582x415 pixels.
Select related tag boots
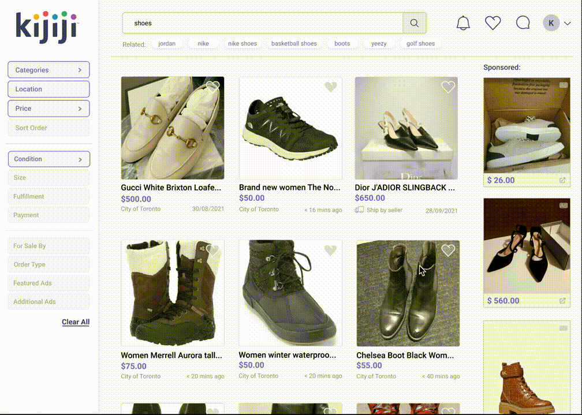tap(342, 43)
